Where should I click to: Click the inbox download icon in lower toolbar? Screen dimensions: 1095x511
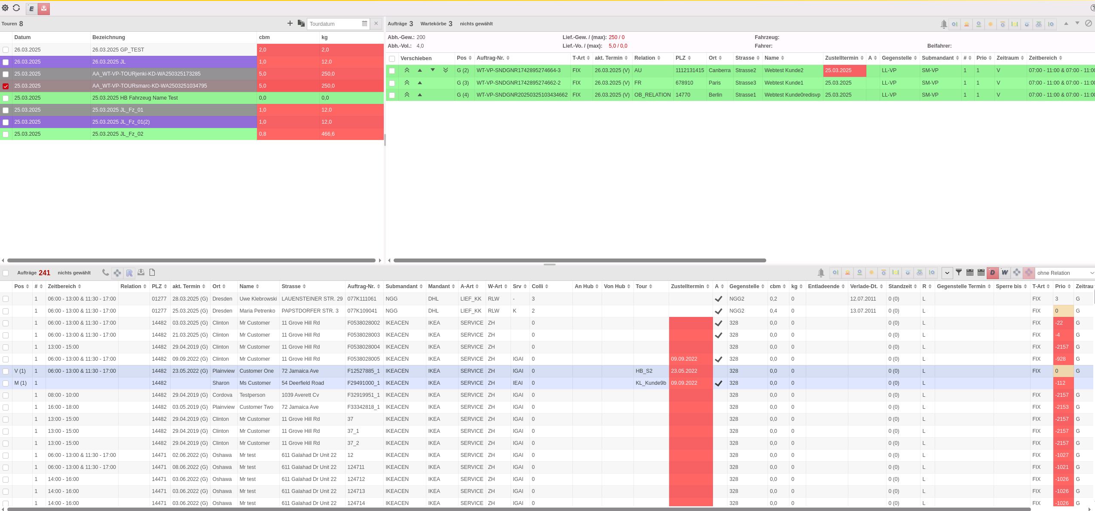click(x=141, y=272)
